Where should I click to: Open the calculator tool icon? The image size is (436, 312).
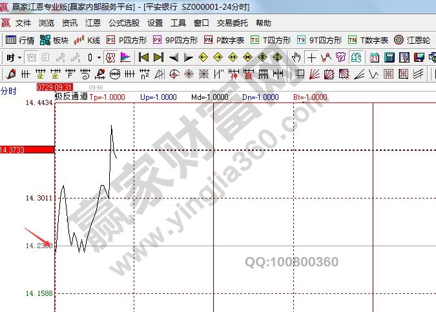click(389, 57)
